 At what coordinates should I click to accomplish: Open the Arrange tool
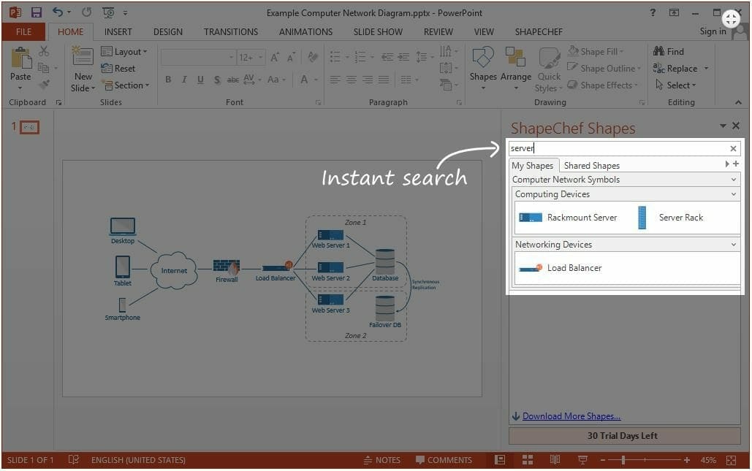pos(515,69)
